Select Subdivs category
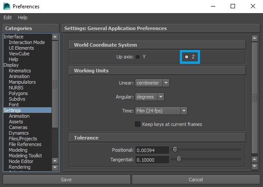Screen dimensions: 263x187 [28, 99]
